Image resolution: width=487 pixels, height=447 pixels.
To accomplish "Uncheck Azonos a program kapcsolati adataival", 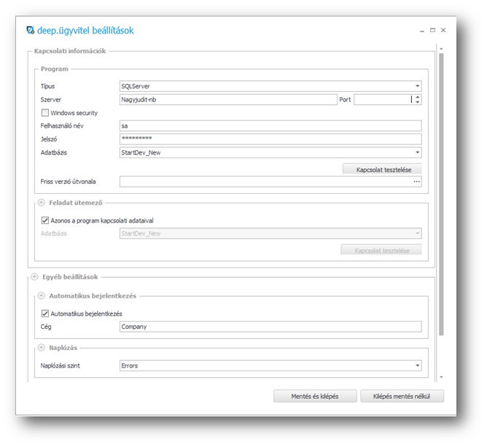I will [x=45, y=219].
